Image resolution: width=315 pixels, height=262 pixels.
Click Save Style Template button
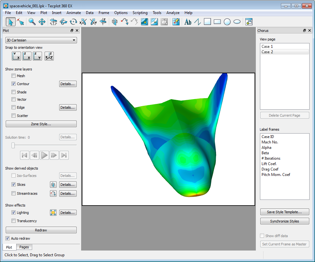click(284, 212)
